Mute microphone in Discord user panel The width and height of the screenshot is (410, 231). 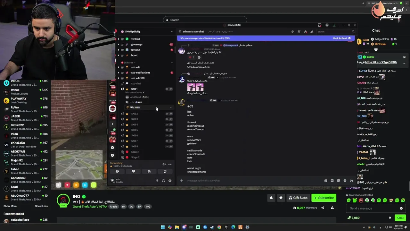[157, 181]
